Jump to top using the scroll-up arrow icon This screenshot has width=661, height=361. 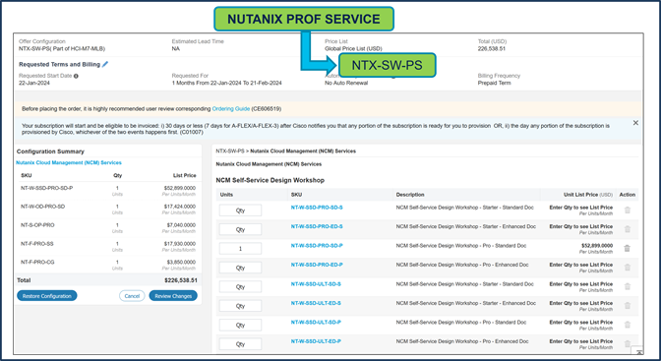click(x=639, y=351)
